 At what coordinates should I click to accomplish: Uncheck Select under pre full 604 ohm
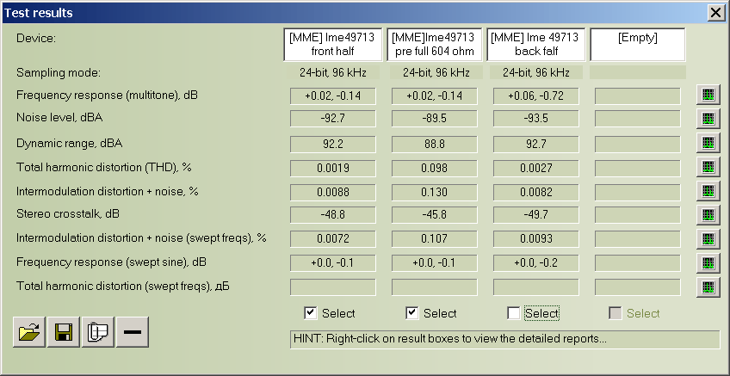[x=412, y=313]
